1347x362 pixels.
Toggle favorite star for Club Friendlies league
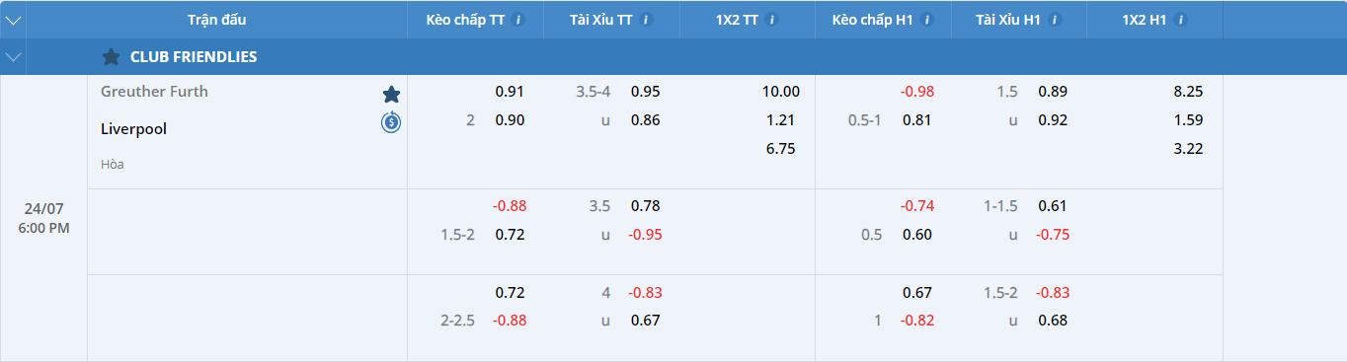pyautogui.click(x=111, y=57)
